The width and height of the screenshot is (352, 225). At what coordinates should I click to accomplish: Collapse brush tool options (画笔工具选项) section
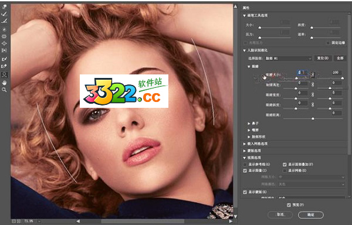click(x=245, y=16)
